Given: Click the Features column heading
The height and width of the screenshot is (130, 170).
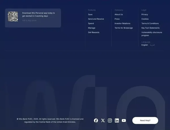Looking at the screenshot, I should pyautogui.click(x=92, y=10).
